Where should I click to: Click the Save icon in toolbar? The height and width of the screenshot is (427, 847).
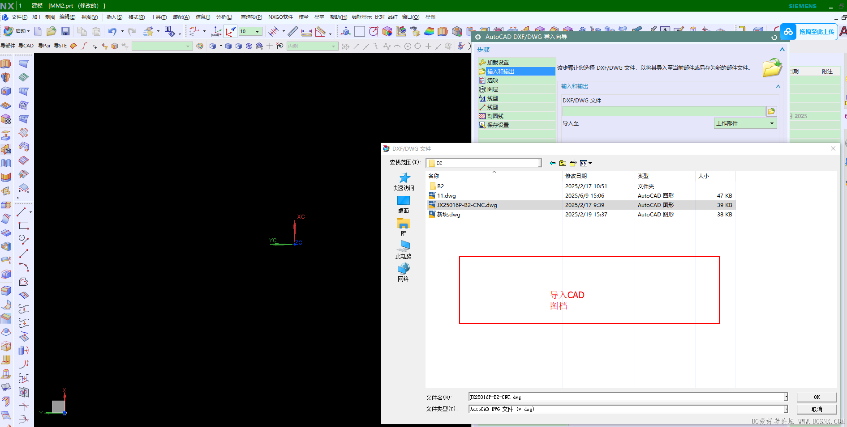[x=65, y=31]
